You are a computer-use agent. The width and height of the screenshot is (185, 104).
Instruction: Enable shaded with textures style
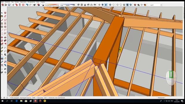click(127, 5)
